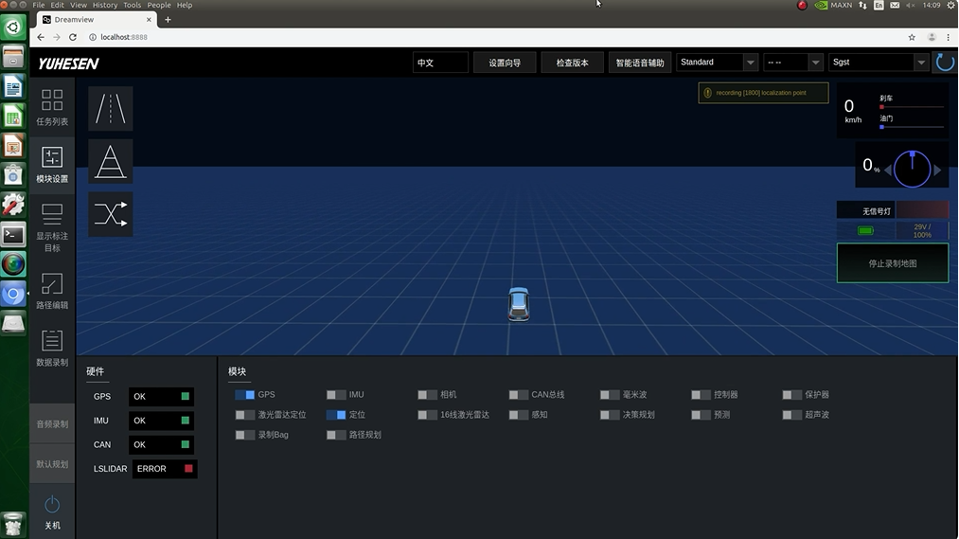Open the '-- --' vehicle dropdown
Viewport: 959px width, 539px height.
coord(792,63)
